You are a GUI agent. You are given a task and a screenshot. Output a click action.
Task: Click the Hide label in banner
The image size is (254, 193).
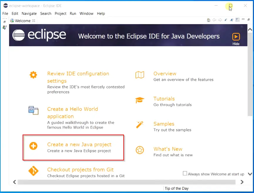click(x=236, y=44)
